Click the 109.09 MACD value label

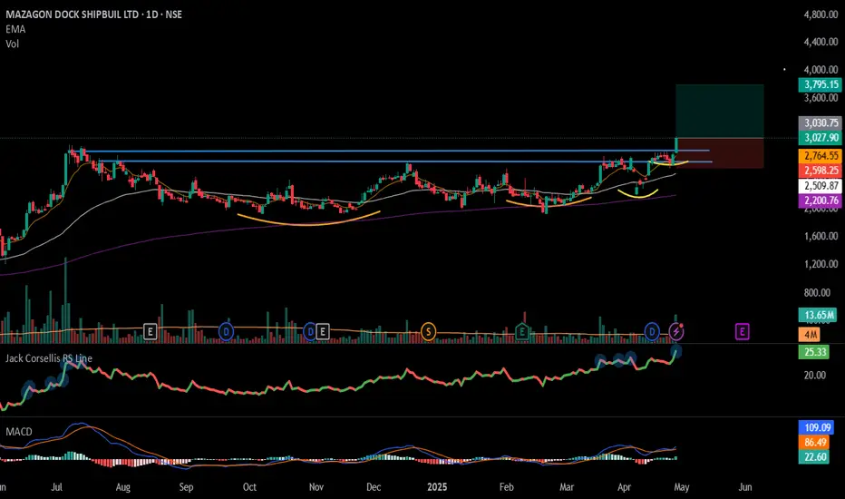click(815, 427)
